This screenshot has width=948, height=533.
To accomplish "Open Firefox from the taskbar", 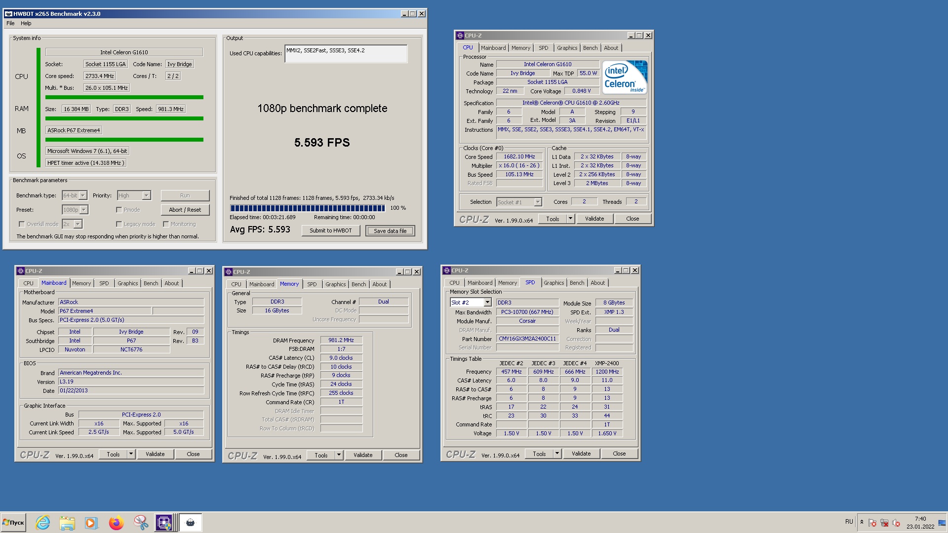I will pyautogui.click(x=116, y=522).
